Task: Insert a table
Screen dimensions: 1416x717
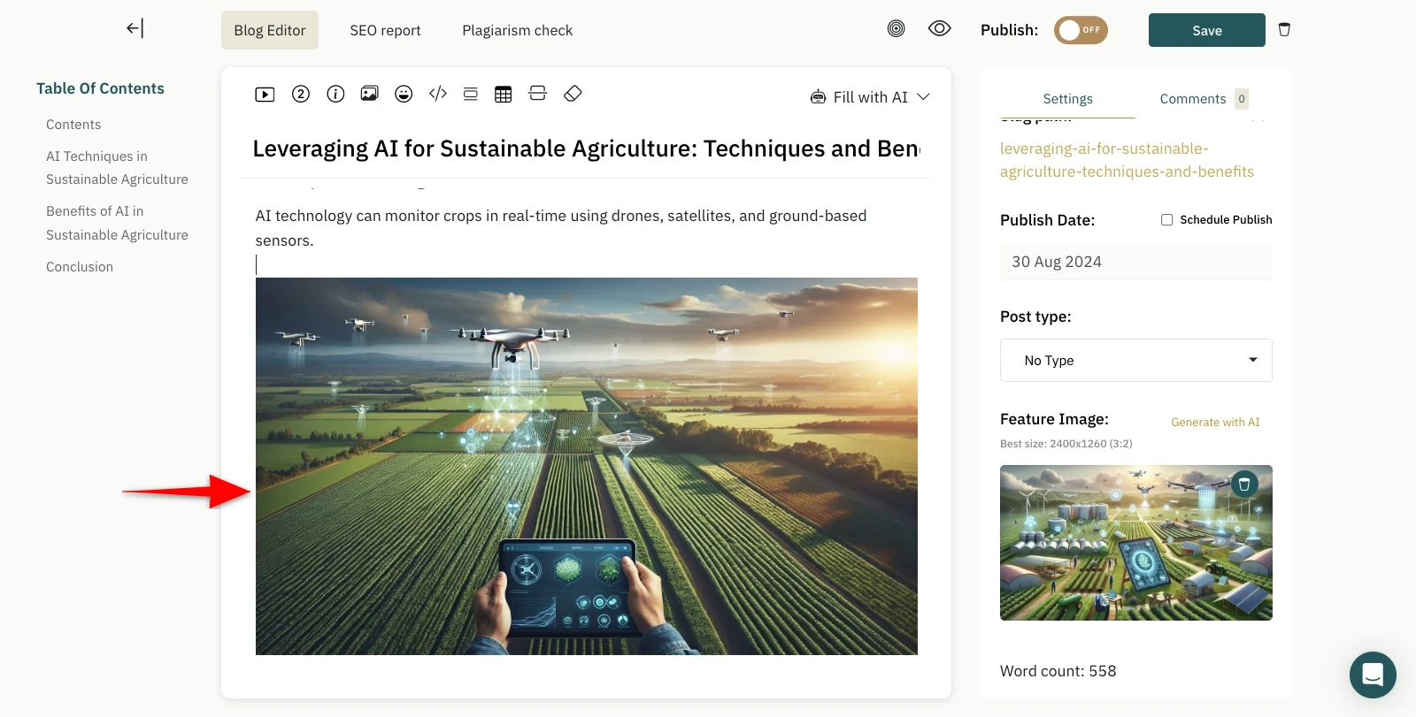Action: [x=504, y=94]
